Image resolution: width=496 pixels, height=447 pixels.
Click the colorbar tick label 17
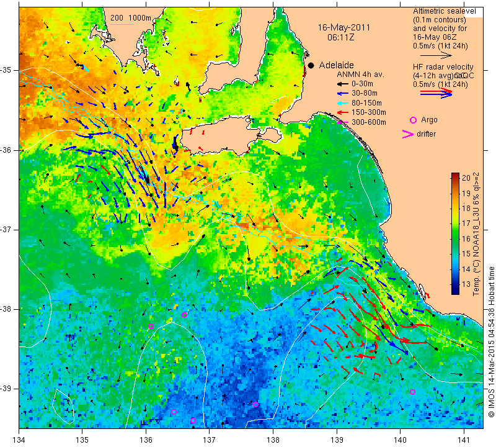pyautogui.click(x=466, y=223)
